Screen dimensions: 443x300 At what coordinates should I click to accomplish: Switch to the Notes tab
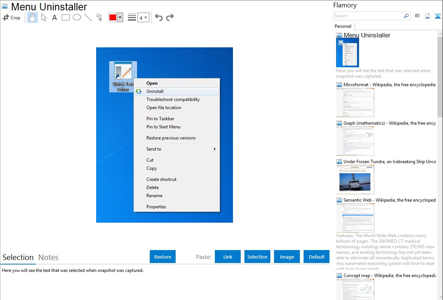(x=48, y=257)
